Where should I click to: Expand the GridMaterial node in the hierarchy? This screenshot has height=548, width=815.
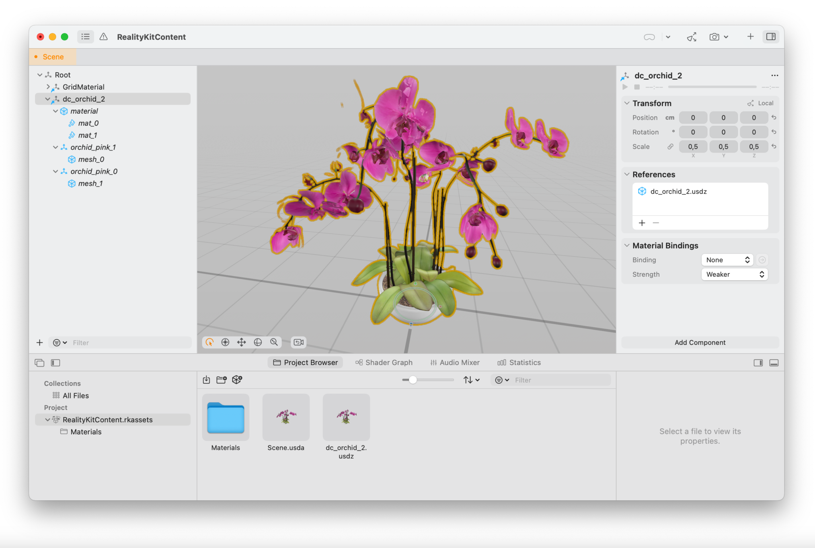48,87
